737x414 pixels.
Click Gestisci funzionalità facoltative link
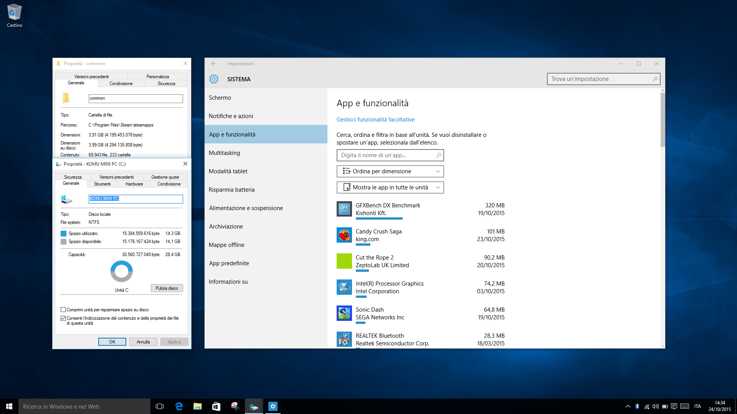[375, 120]
